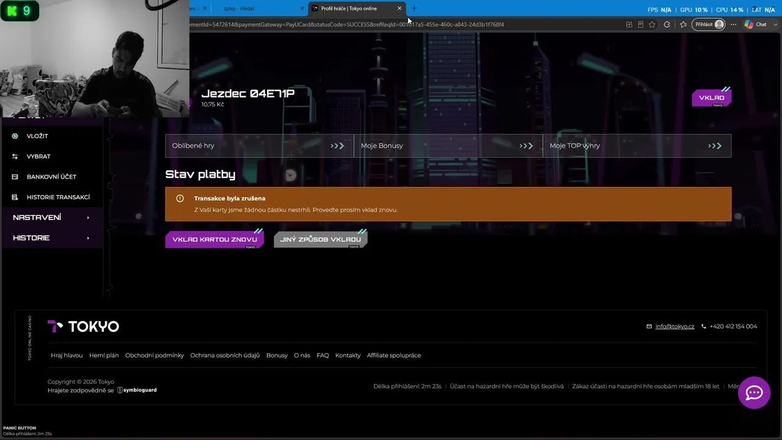Open Ochrana osobních údajů footer link
Image resolution: width=782 pixels, height=440 pixels.
[225, 355]
